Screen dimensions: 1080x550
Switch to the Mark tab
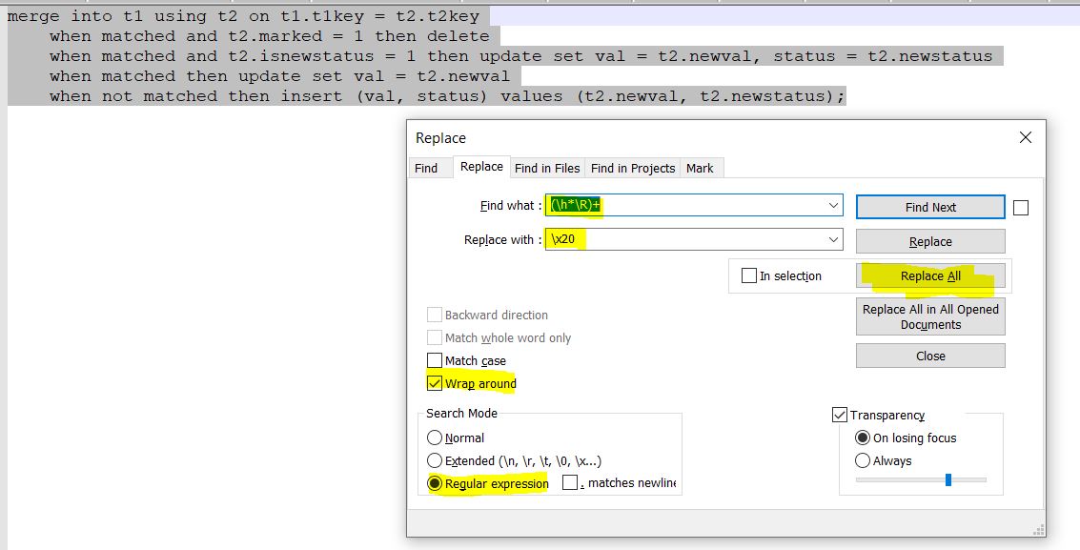(x=701, y=167)
